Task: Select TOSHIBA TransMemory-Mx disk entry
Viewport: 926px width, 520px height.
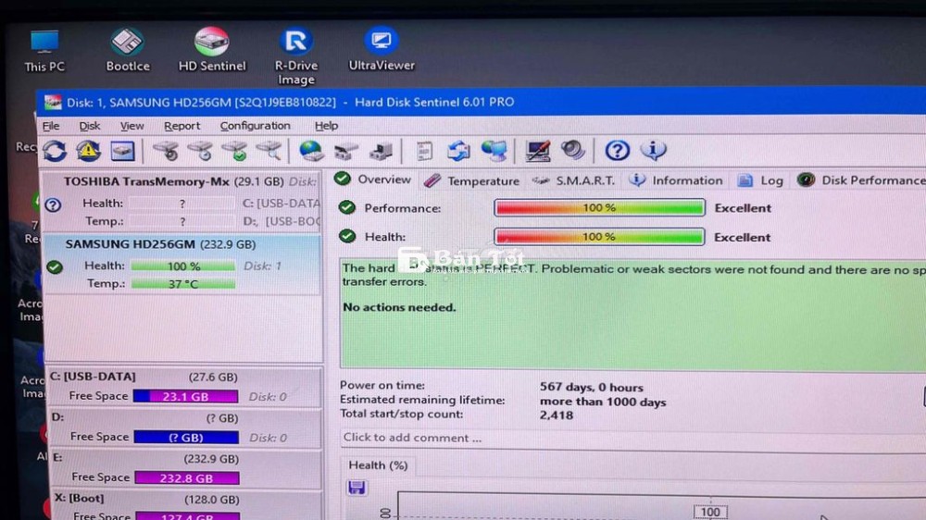Action: pyautogui.click(x=182, y=202)
